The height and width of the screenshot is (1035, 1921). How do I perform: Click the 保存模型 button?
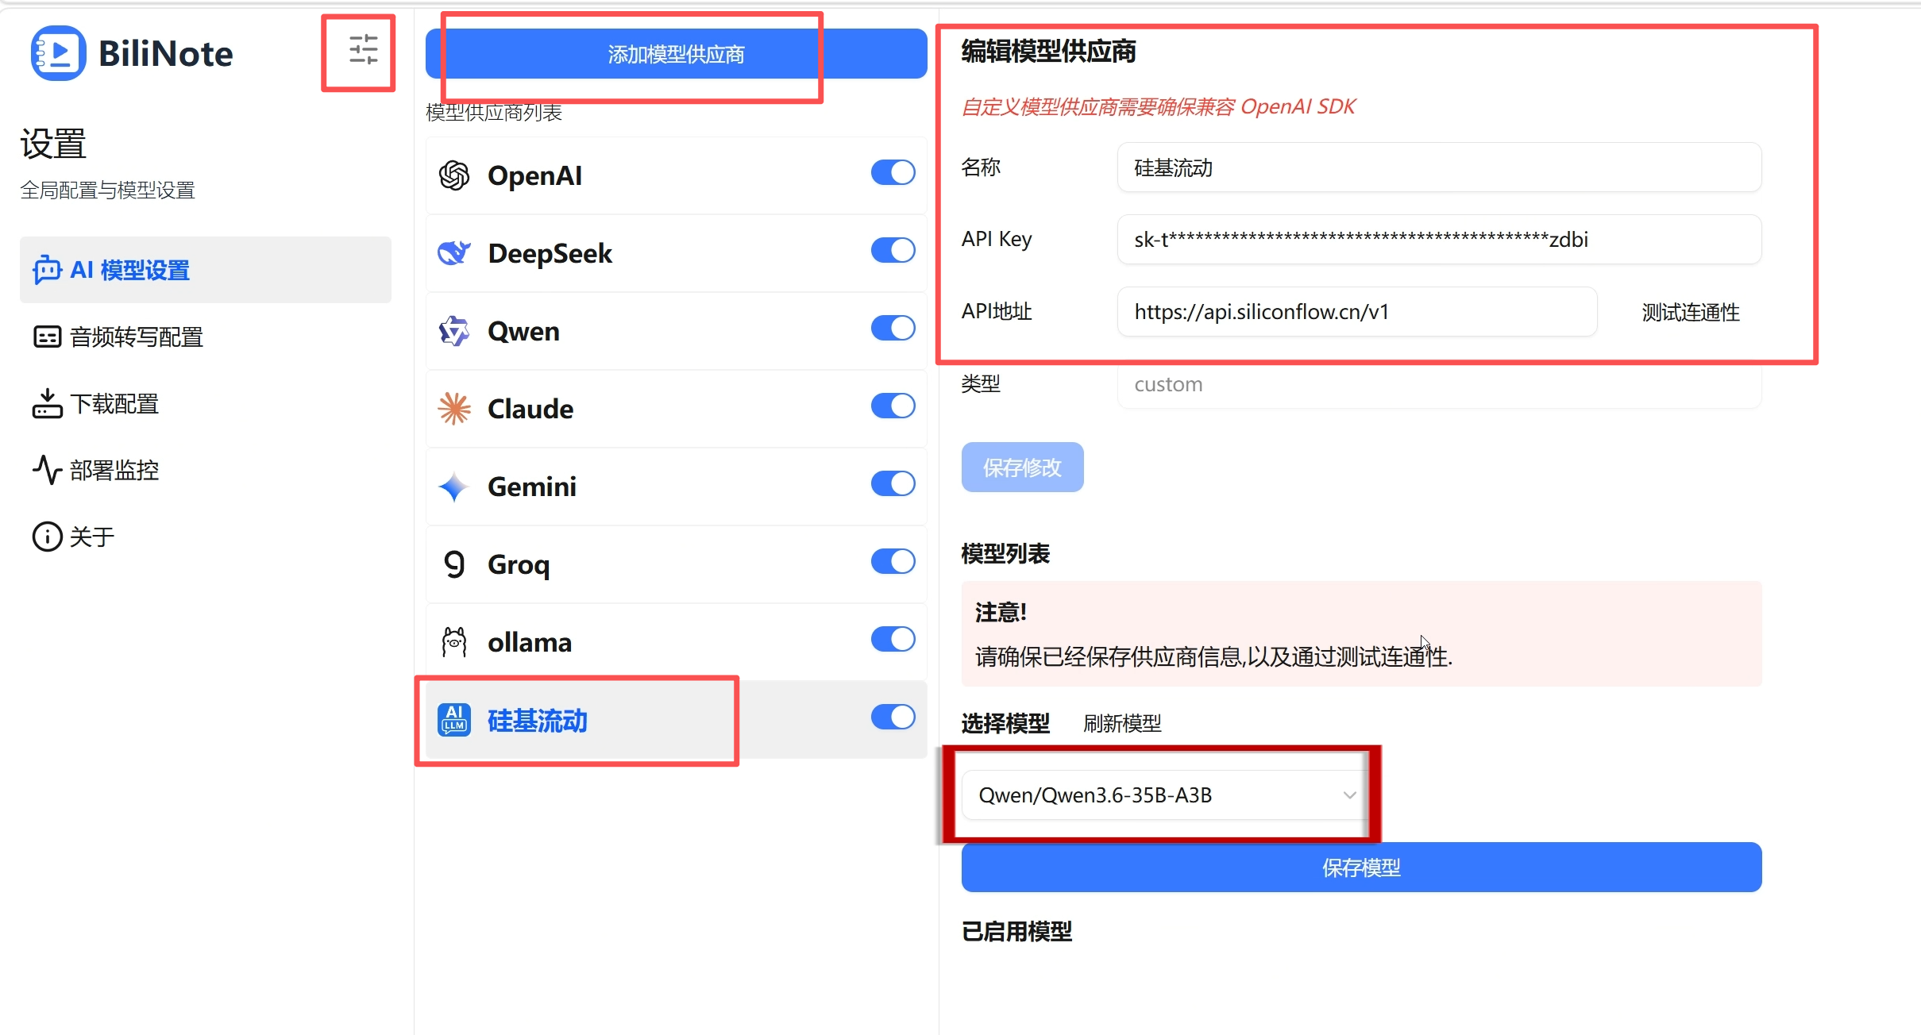1362,868
